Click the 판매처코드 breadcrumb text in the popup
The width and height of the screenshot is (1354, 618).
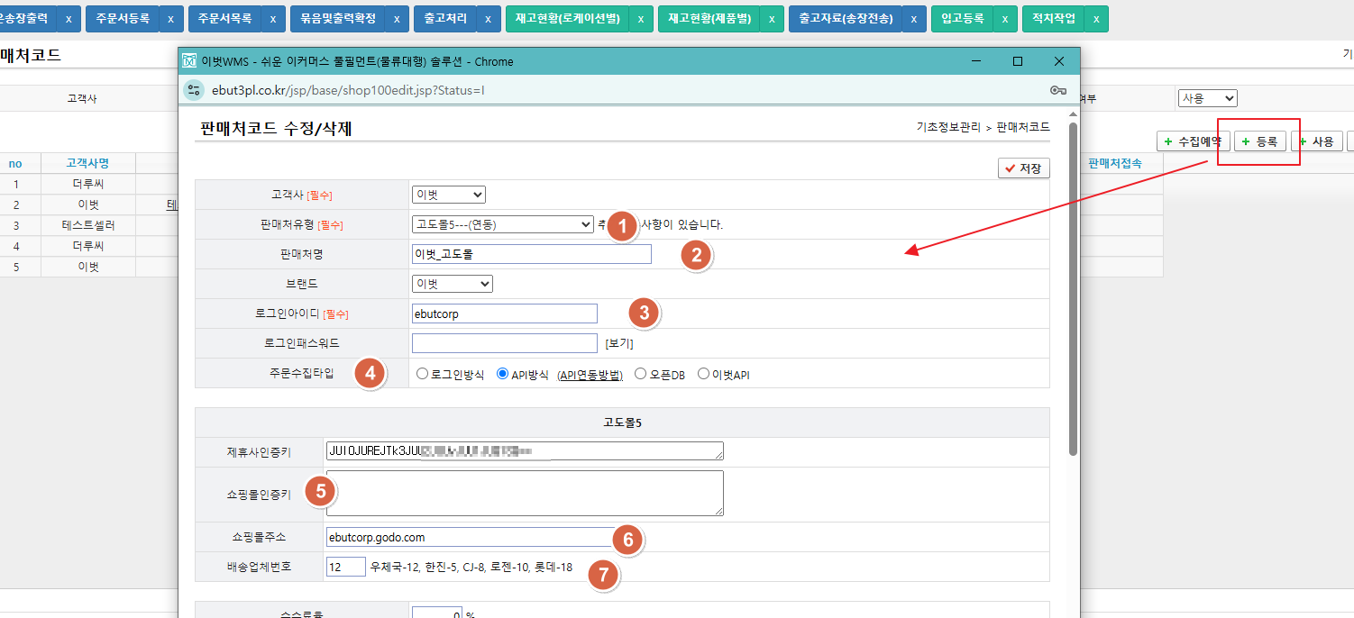tap(1023, 128)
